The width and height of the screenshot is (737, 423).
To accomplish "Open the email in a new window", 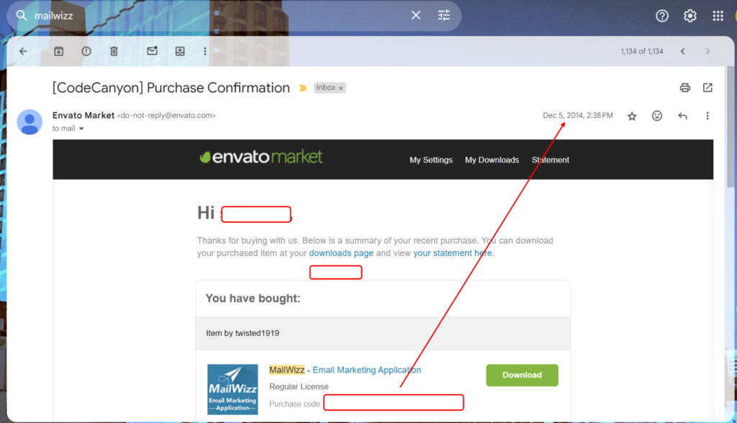I will coord(707,88).
